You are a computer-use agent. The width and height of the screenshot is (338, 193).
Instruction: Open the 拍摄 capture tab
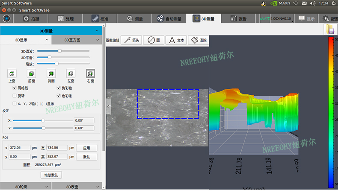[31, 19]
